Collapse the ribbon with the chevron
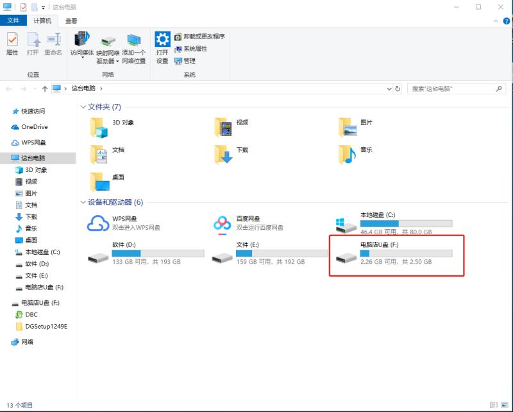The image size is (513, 412). 494,21
